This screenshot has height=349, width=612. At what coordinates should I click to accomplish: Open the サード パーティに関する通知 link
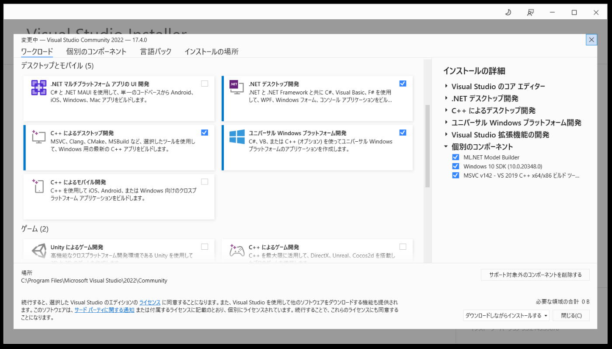104,310
